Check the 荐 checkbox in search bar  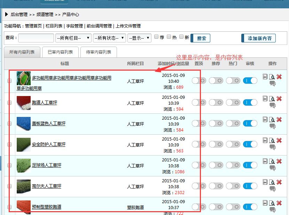pyautogui.click(x=156, y=37)
